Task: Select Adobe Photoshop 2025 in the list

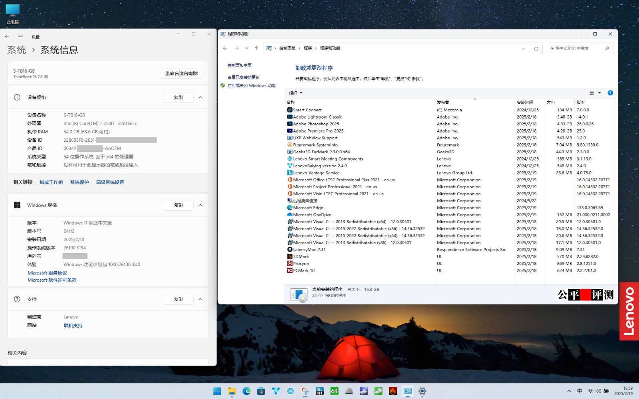Action: (x=313, y=124)
